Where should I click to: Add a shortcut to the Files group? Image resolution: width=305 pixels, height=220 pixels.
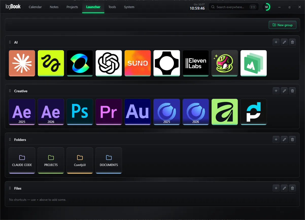tap(276, 188)
